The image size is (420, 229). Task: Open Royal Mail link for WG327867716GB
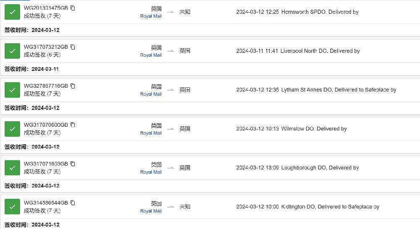point(151,94)
